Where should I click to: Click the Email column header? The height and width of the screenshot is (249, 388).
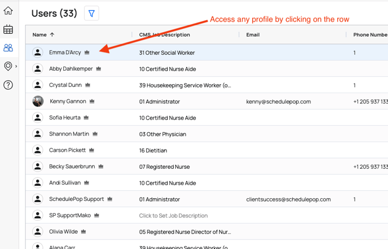(x=253, y=34)
